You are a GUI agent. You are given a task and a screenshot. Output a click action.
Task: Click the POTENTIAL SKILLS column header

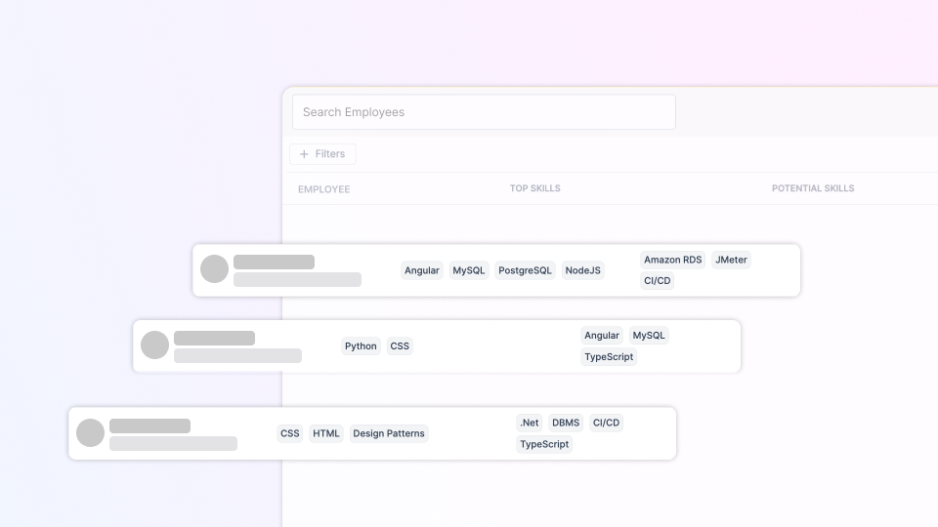pyautogui.click(x=812, y=188)
